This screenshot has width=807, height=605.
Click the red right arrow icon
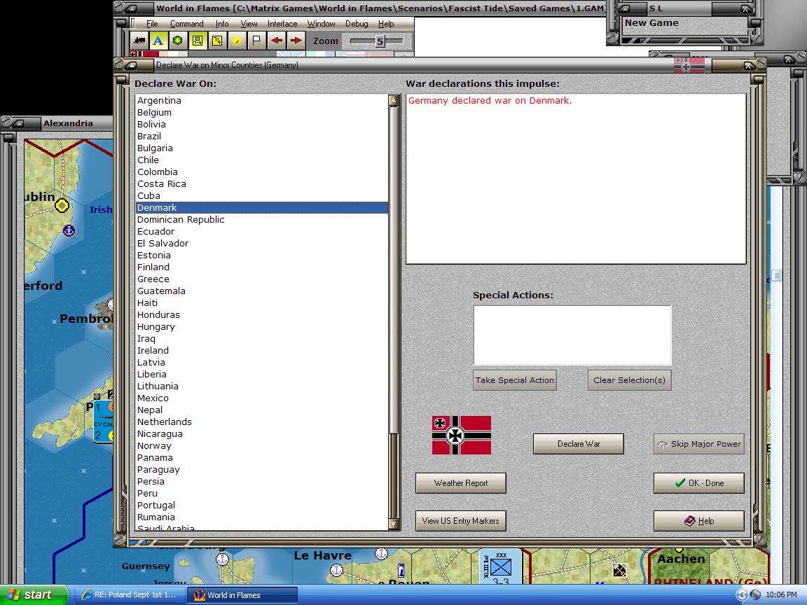(x=296, y=41)
